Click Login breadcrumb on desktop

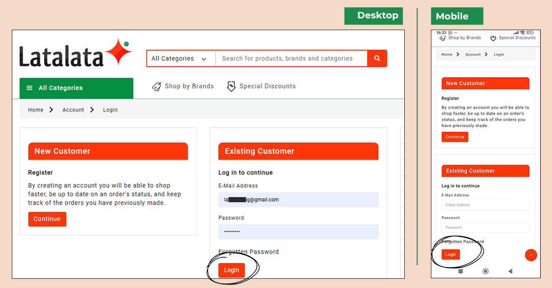(x=110, y=110)
